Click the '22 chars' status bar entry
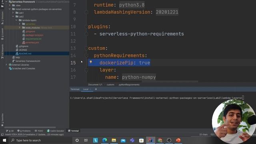The image size is (256, 144). [203, 134]
